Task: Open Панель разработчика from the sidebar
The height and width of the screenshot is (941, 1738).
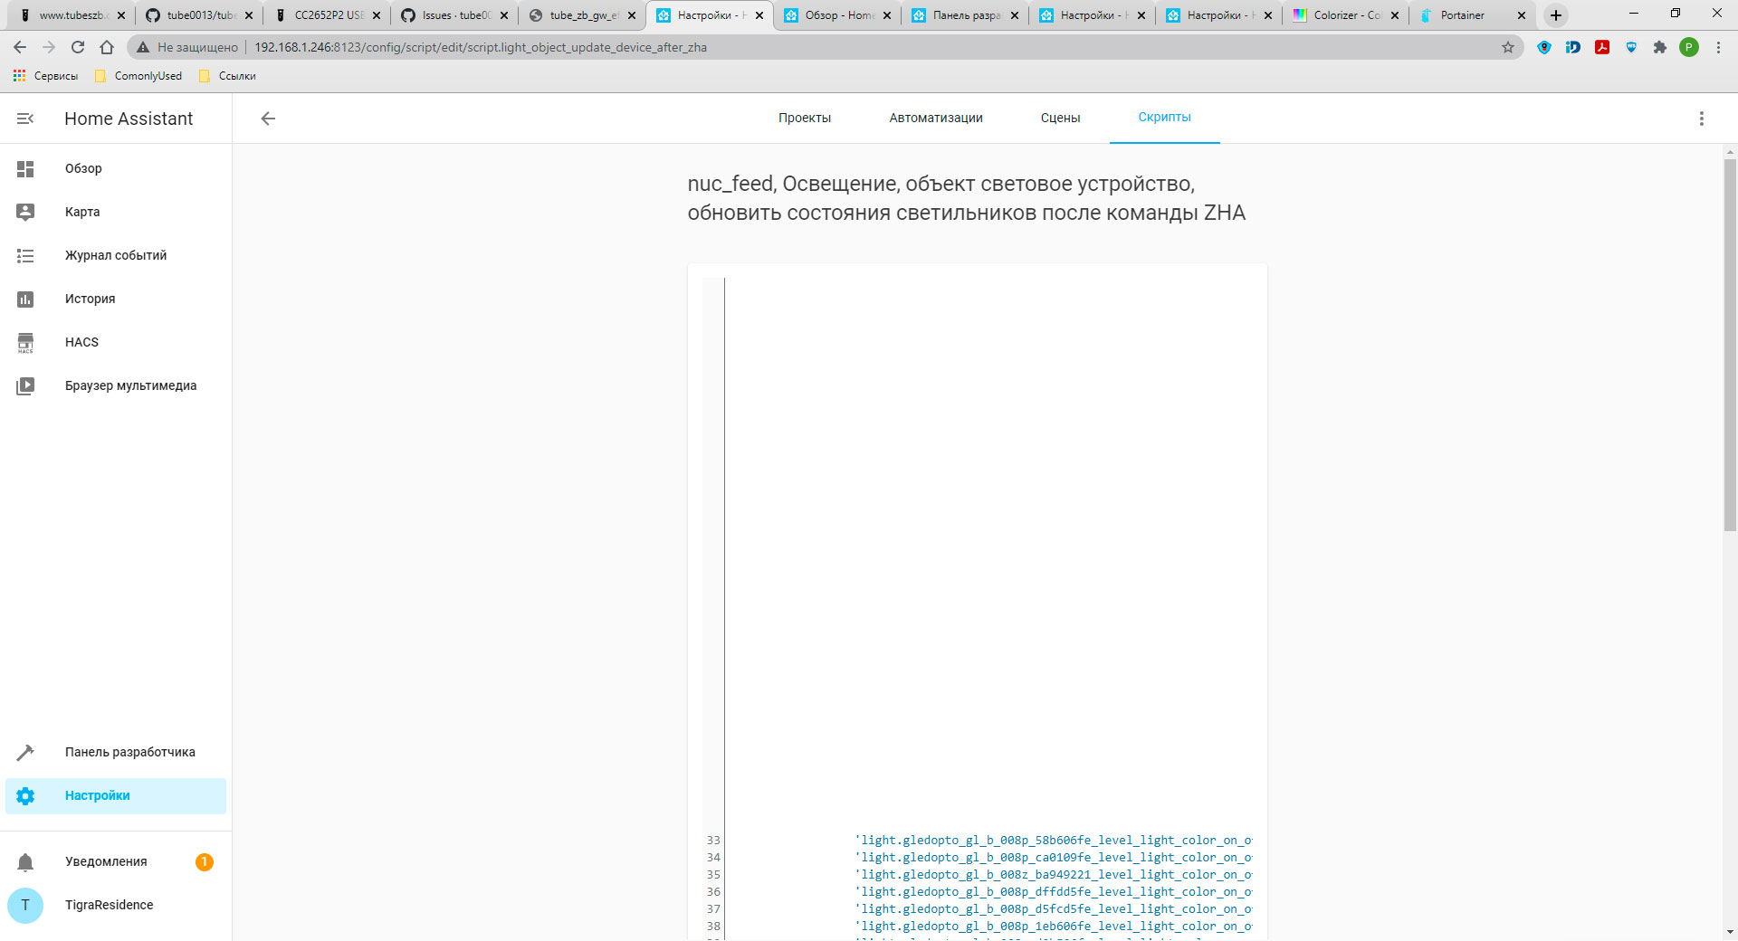Action: [x=129, y=752]
